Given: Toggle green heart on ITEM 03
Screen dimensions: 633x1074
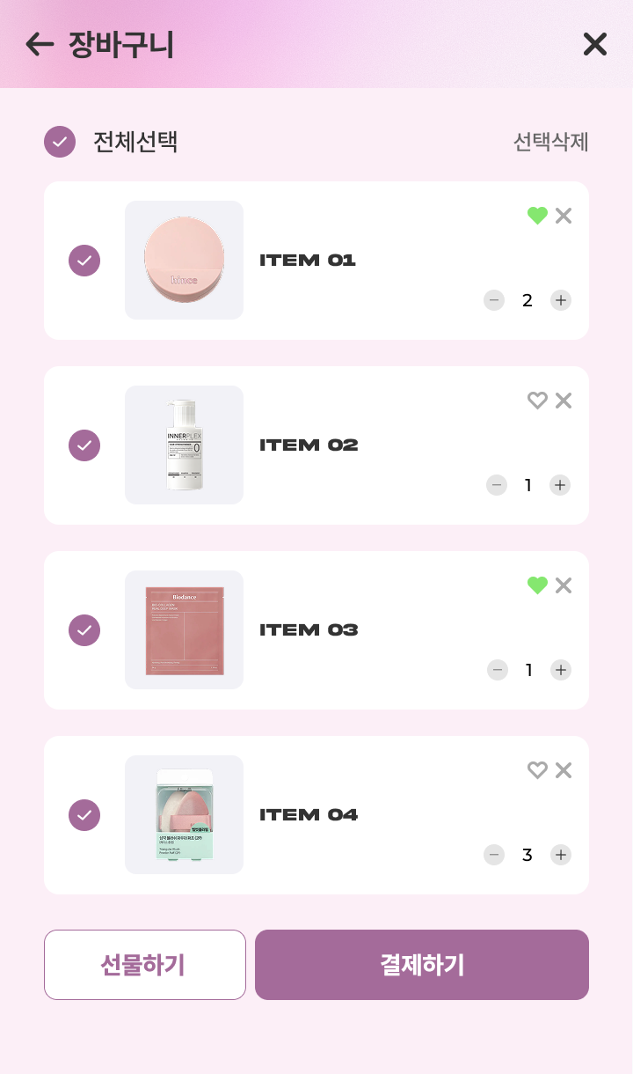Looking at the screenshot, I should point(537,585).
